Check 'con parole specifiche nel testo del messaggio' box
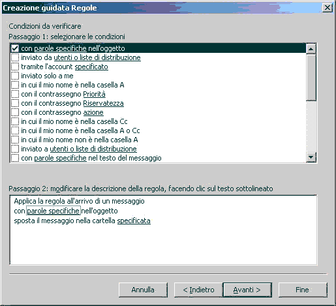The image size is (336, 306). (x=15, y=158)
